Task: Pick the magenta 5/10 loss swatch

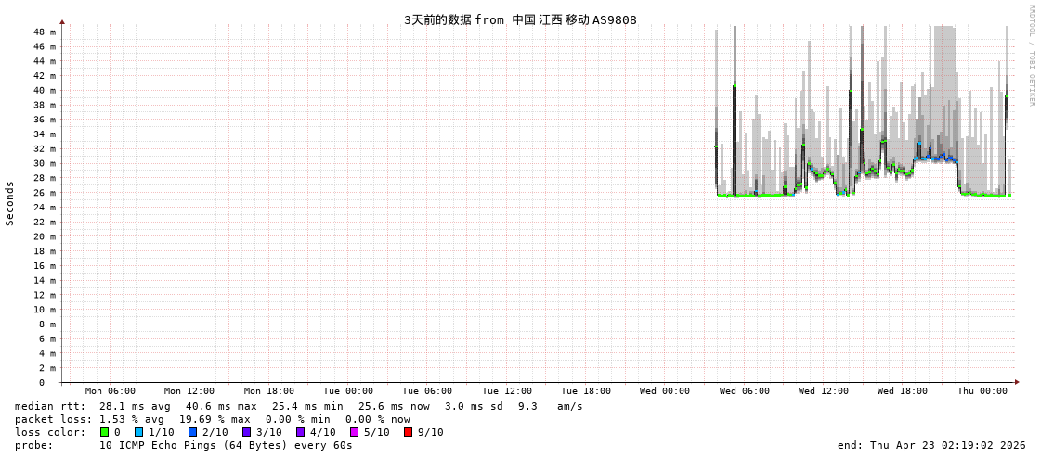Action: point(354,432)
